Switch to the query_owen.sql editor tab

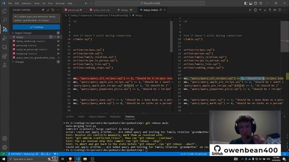point(101,10)
